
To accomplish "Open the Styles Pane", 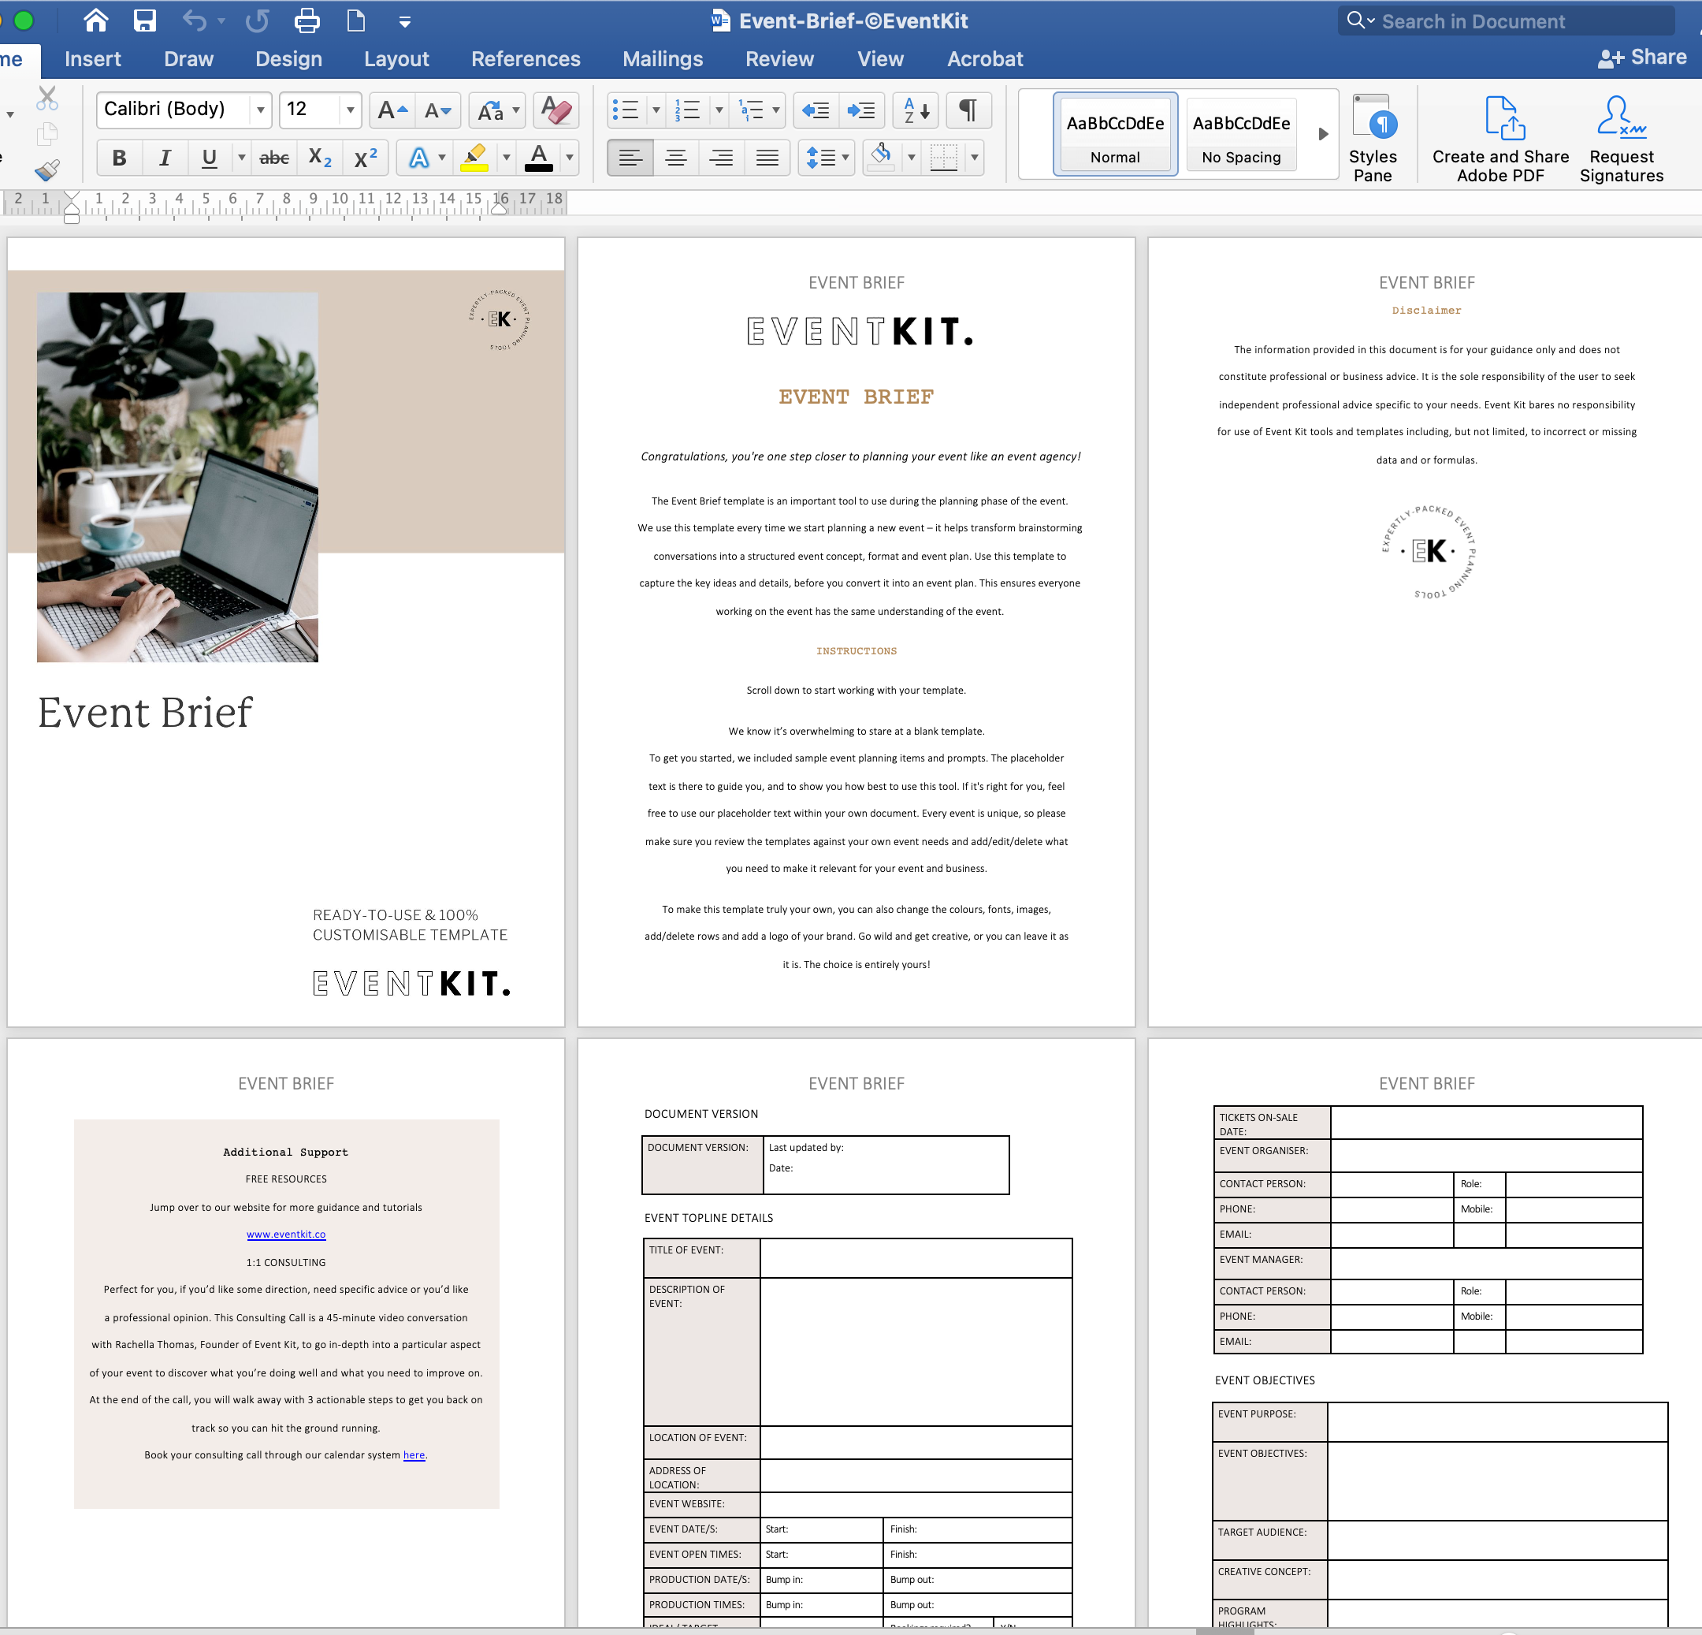I will 1372,139.
